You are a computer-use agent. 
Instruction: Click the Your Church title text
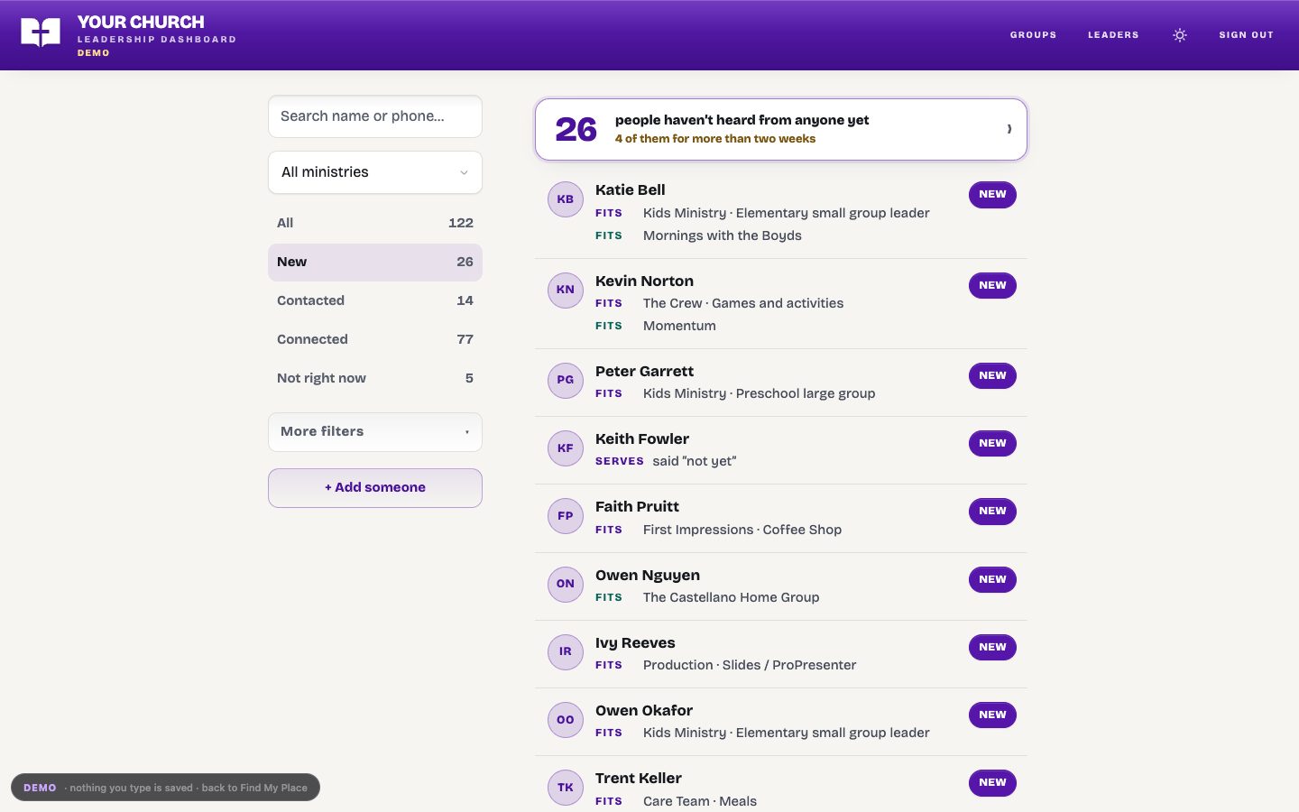[x=141, y=22]
